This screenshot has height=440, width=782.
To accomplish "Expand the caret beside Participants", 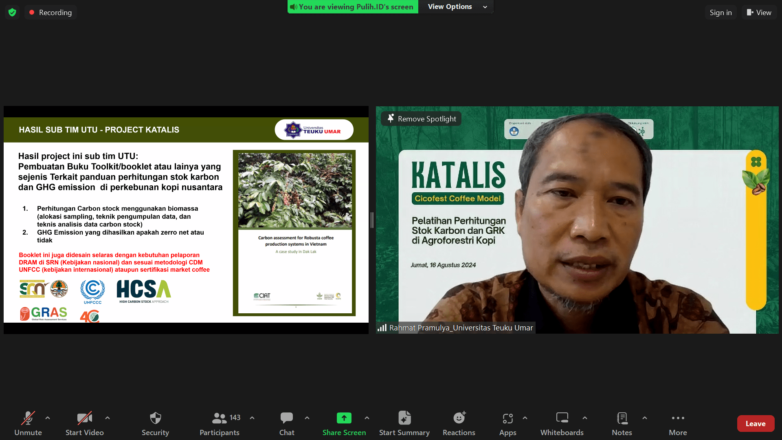I will coord(252,418).
